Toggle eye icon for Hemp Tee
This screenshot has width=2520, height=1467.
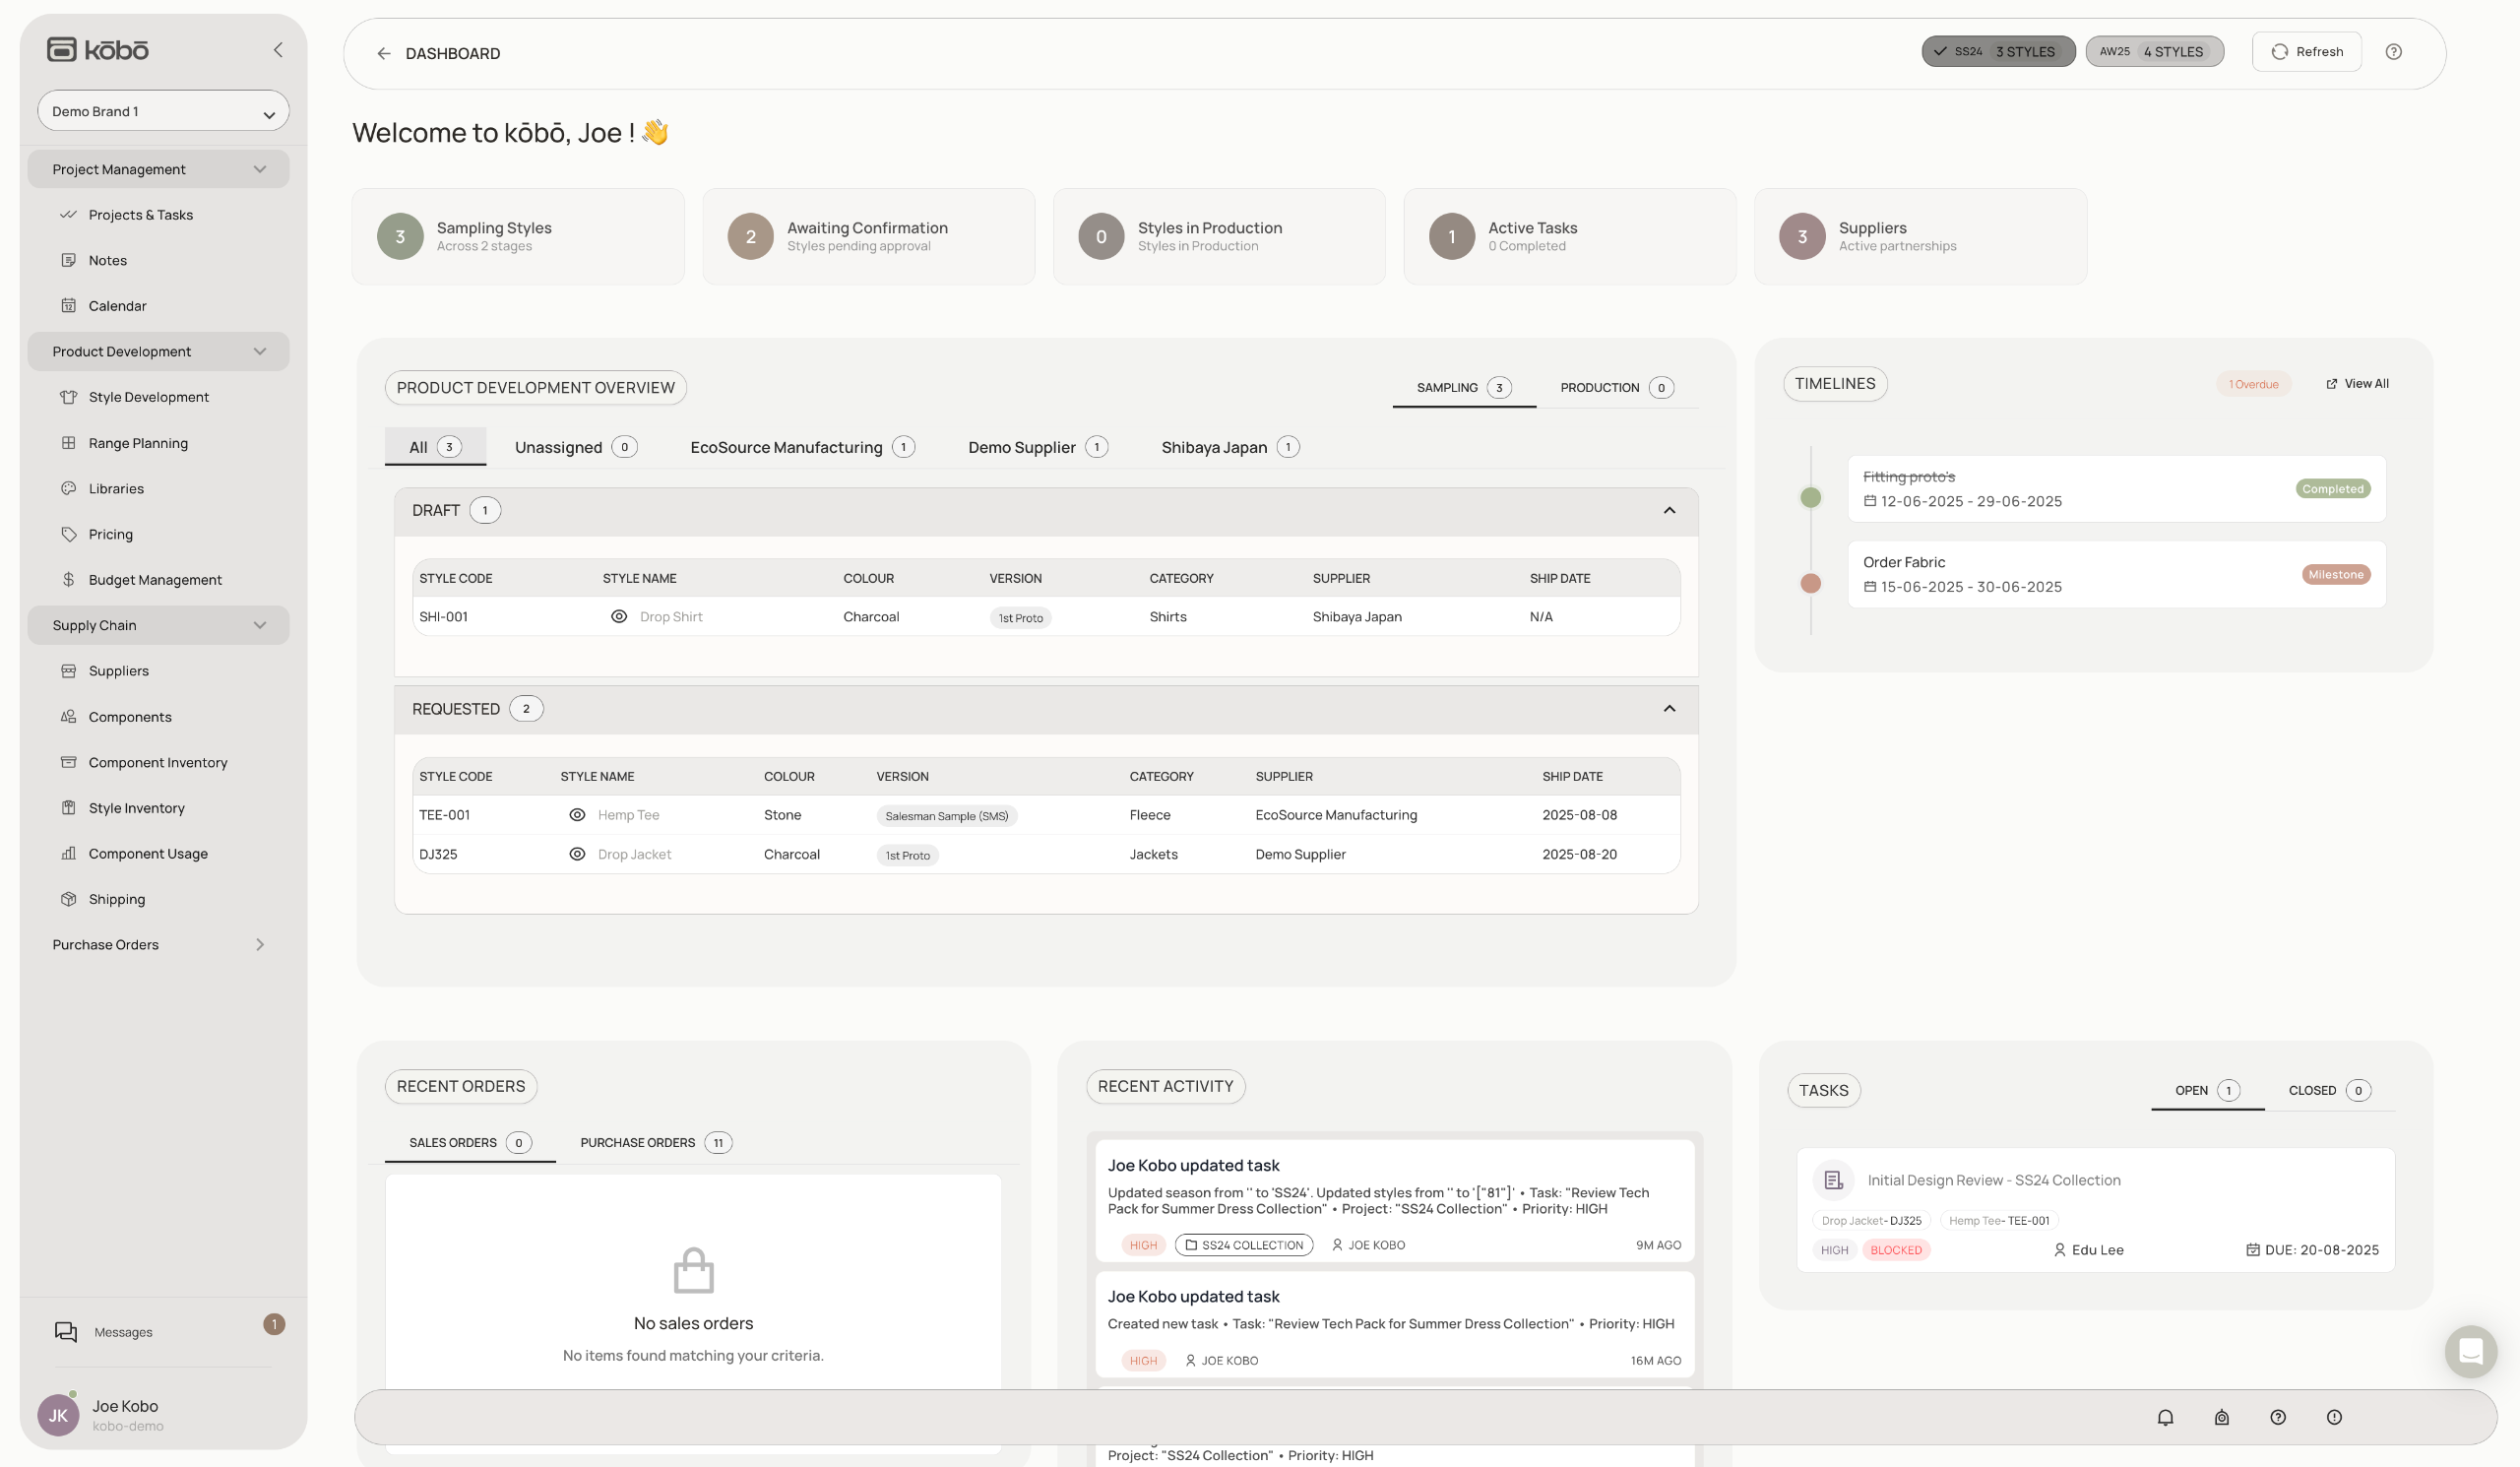pos(577,815)
